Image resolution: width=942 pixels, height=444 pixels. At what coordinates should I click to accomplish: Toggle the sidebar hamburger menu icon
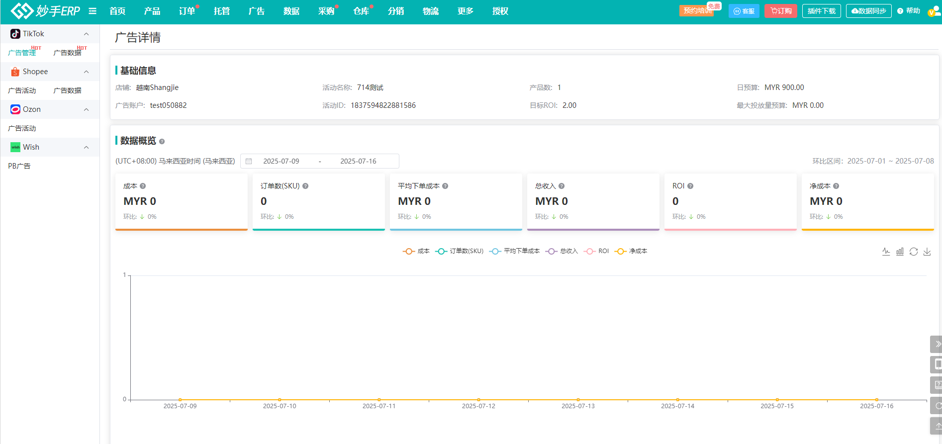coord(93,11)
